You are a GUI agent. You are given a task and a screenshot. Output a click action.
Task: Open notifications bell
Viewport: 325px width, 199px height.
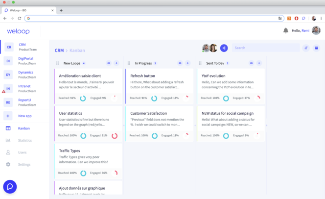tap(285, 30)
